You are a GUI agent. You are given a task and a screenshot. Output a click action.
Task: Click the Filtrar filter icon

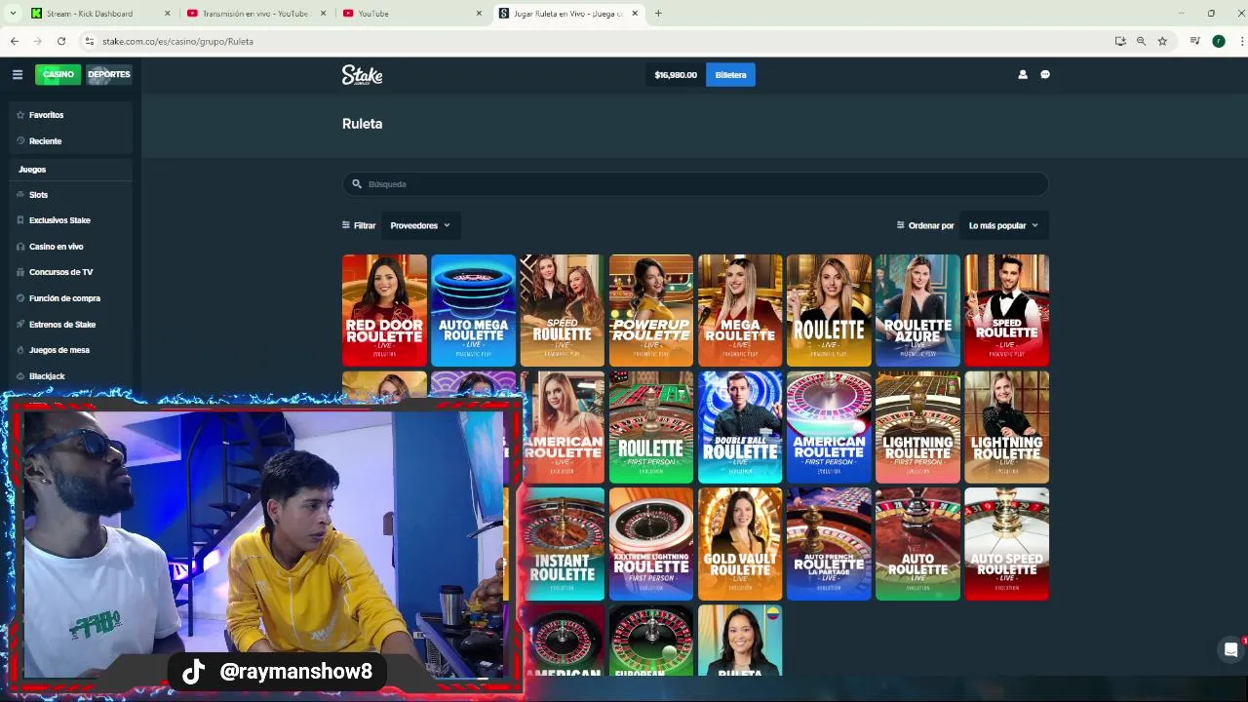point(346,225)
